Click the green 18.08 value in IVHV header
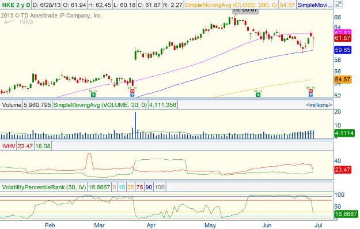The width and height of the screenshot is (360, 229). (43, 146)
